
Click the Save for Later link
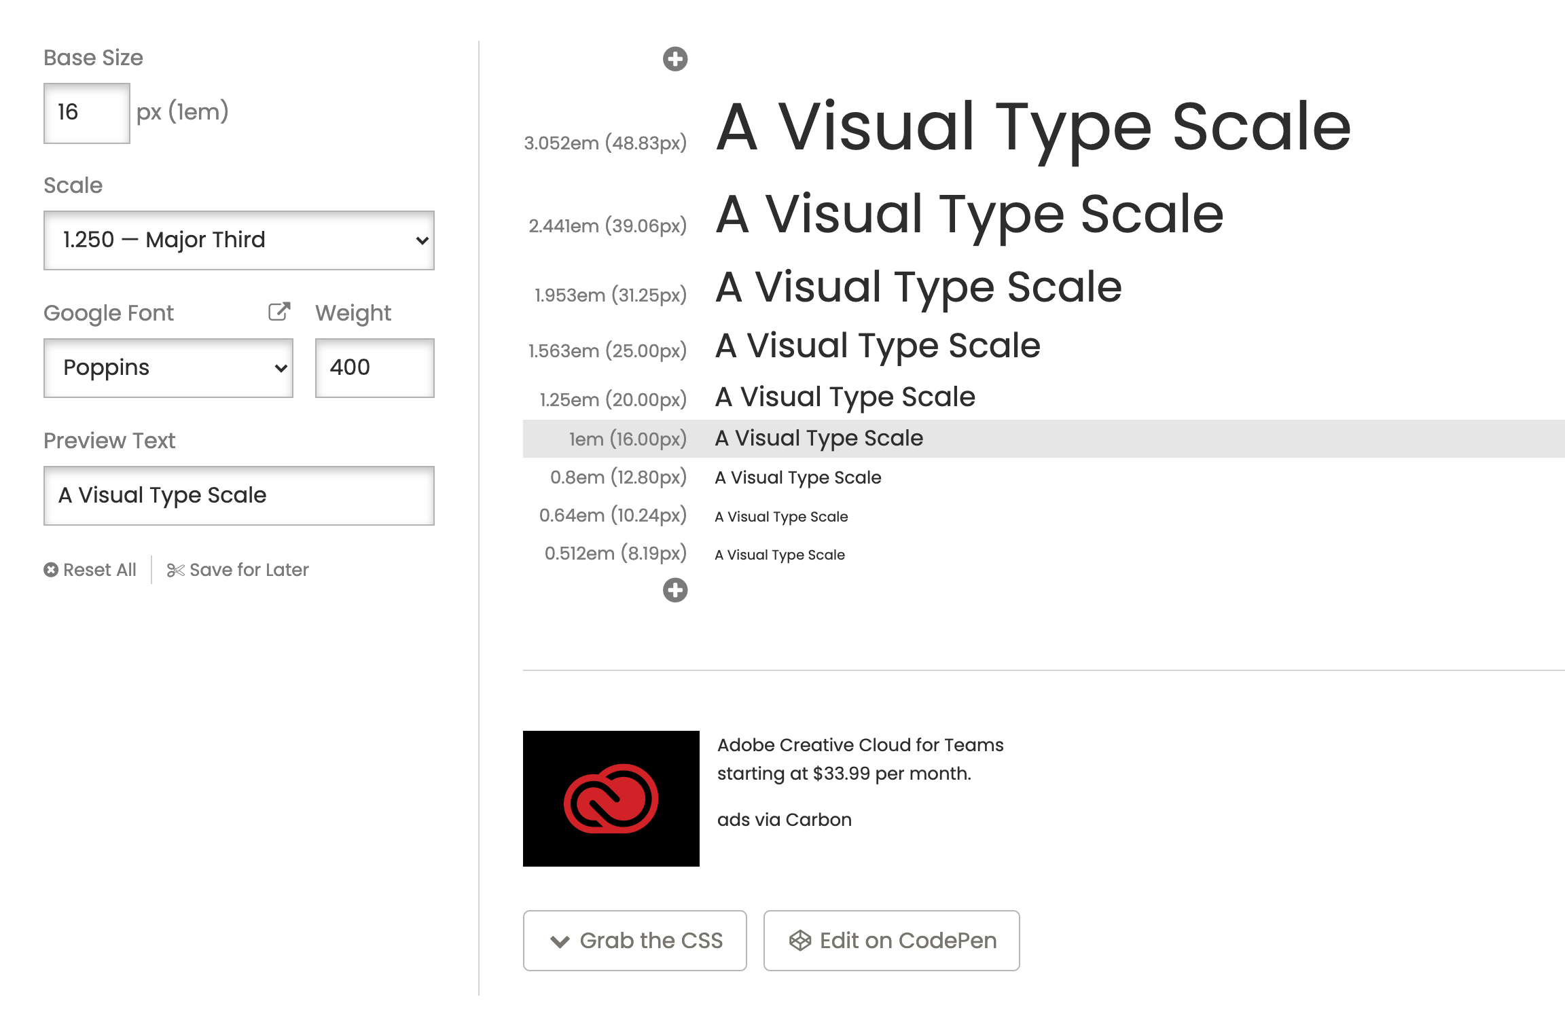[249, 570]
